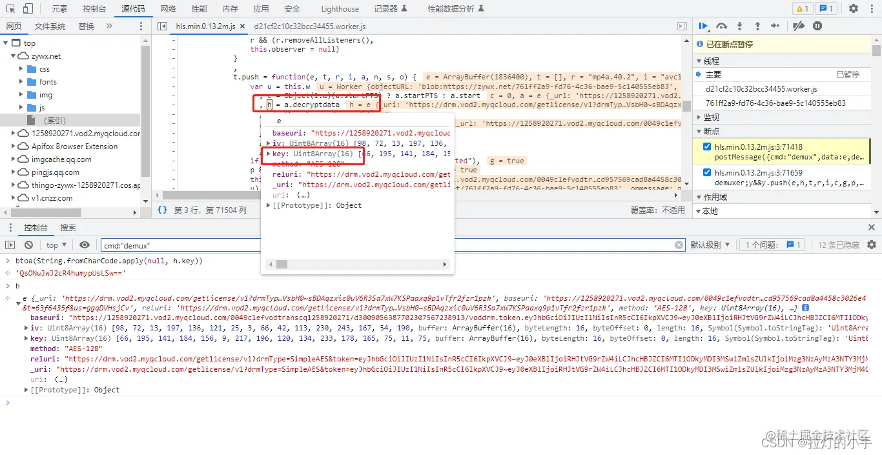The image size is (882, 455).
Task: Open the d21cf2c10c32bcc34455.worker.js file tab
Action: tap(310, 26)
